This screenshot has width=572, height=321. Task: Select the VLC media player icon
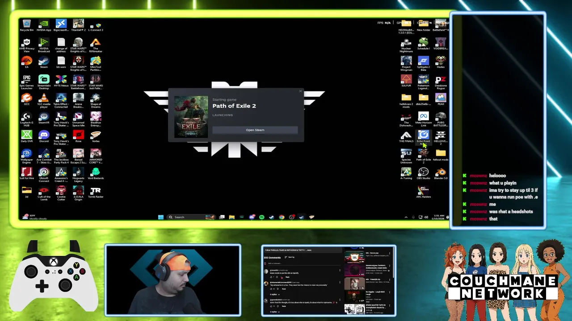(44, 101)
